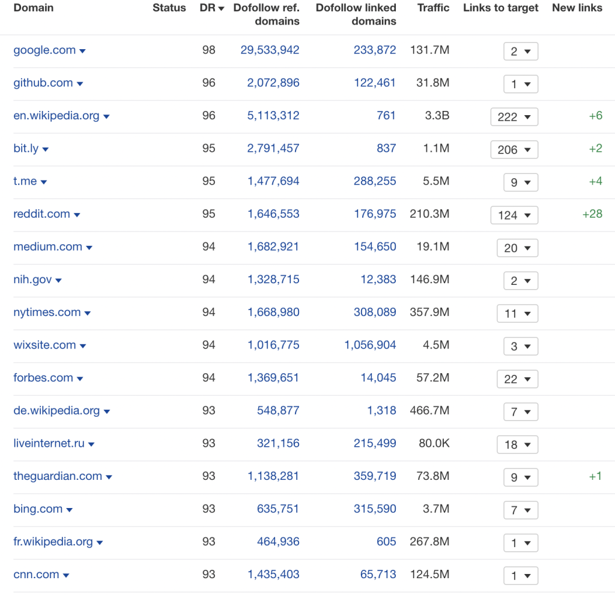This screenshot has height=595, width=615.
Task: Click the Links to target column header
Action: (x=500, y=8)
